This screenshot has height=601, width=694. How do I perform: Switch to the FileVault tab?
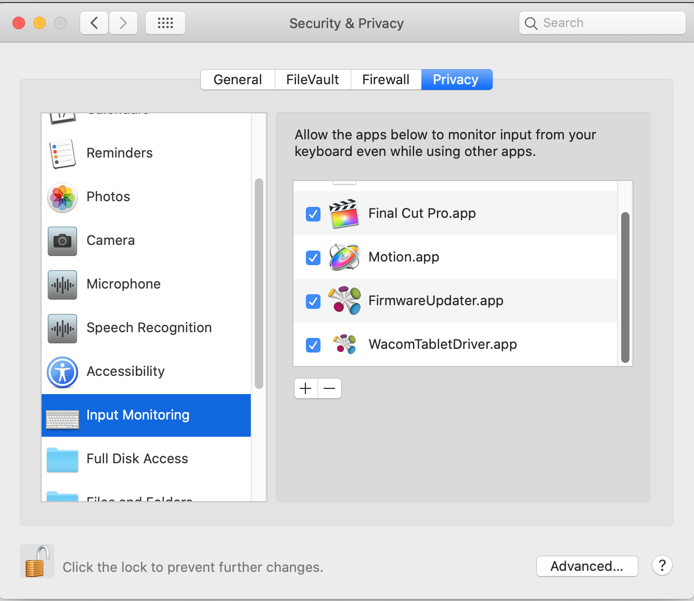point(313,80)
